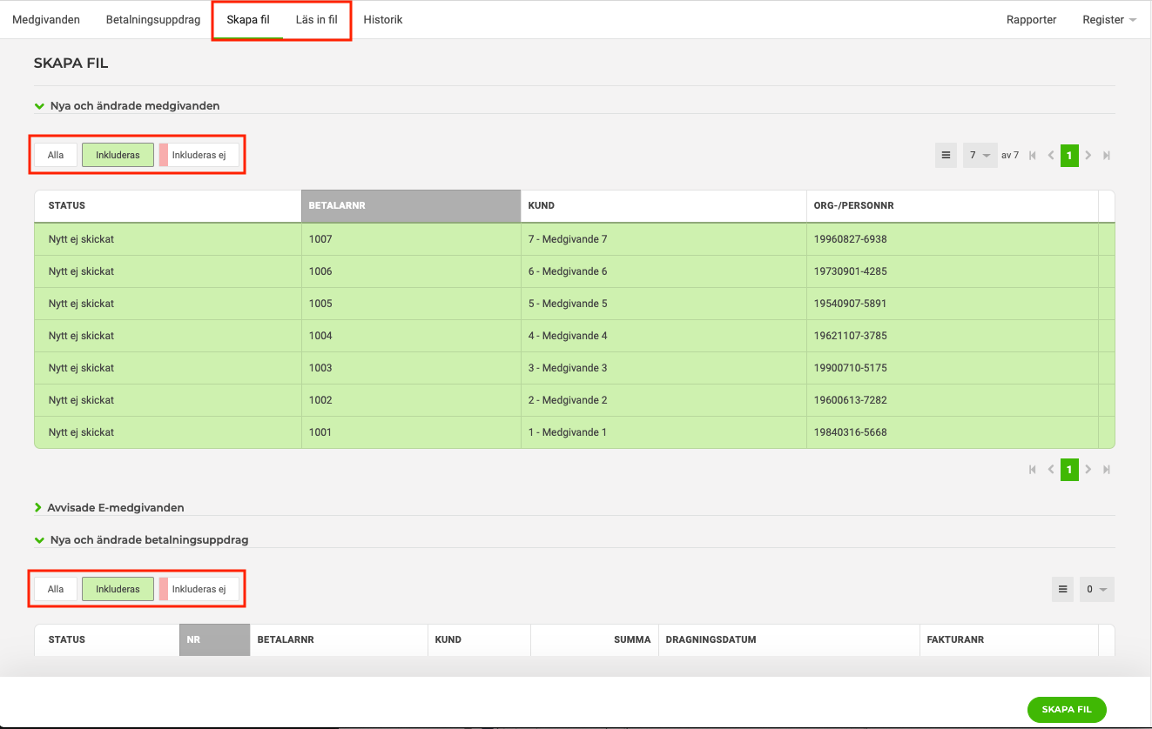Go to last page in top pager

tap(1107, 156)
